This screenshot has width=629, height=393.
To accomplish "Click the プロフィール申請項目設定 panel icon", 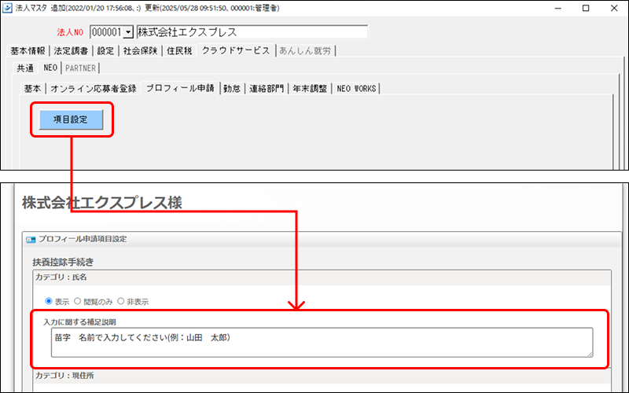I will [x=31, y=240].
